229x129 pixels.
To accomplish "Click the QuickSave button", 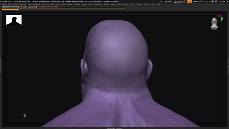I will coord(168,1).
